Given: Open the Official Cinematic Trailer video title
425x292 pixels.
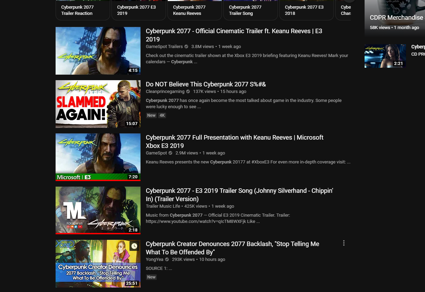Looking at the screenshot, I should [234, 35].
